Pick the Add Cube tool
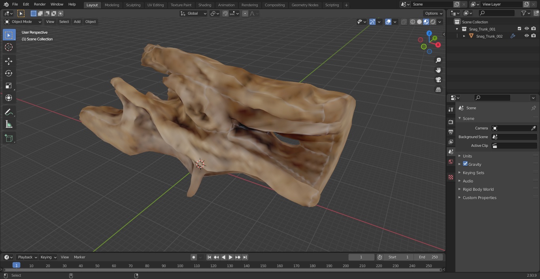Viewport: 540px width, 279px height. coord(9,138)
